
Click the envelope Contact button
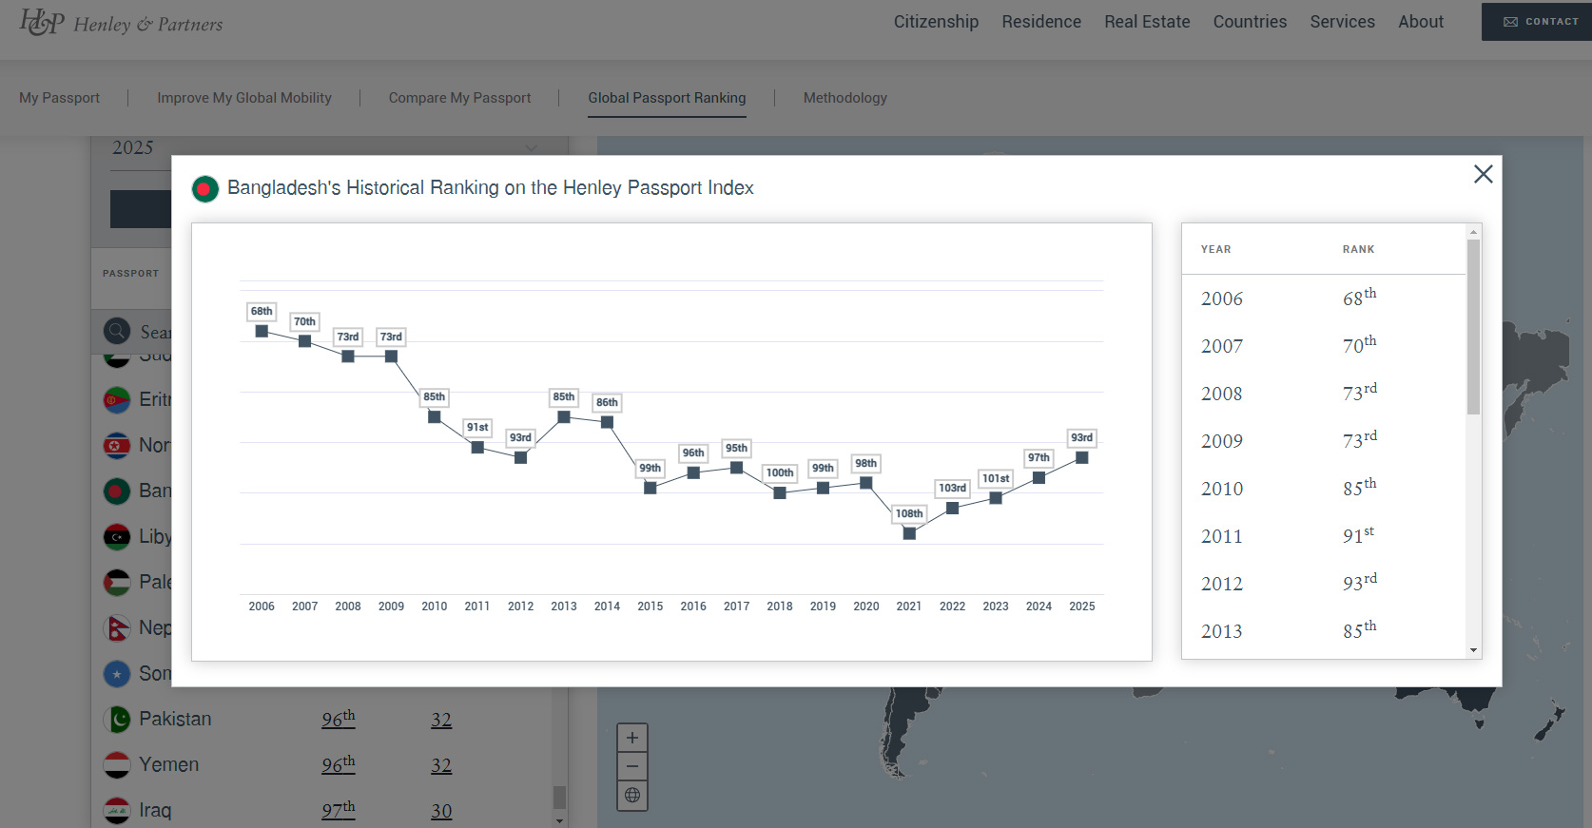click(x=1539, y=21)
